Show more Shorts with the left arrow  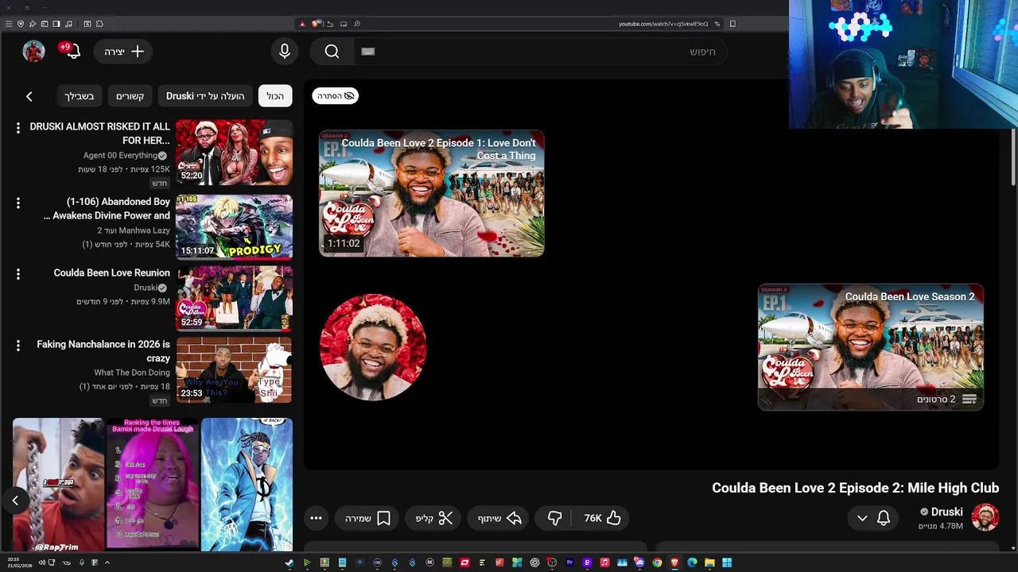point(15,500)
